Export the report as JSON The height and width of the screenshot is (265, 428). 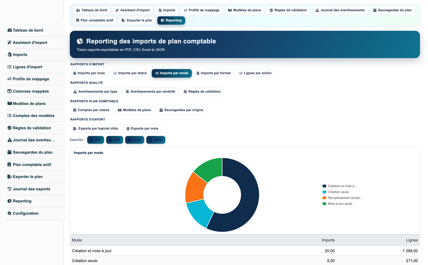[x=156, y=140]
